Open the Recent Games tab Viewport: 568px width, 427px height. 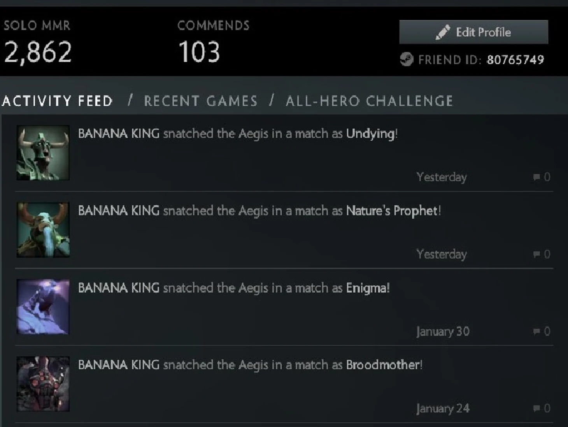[201, 101]
